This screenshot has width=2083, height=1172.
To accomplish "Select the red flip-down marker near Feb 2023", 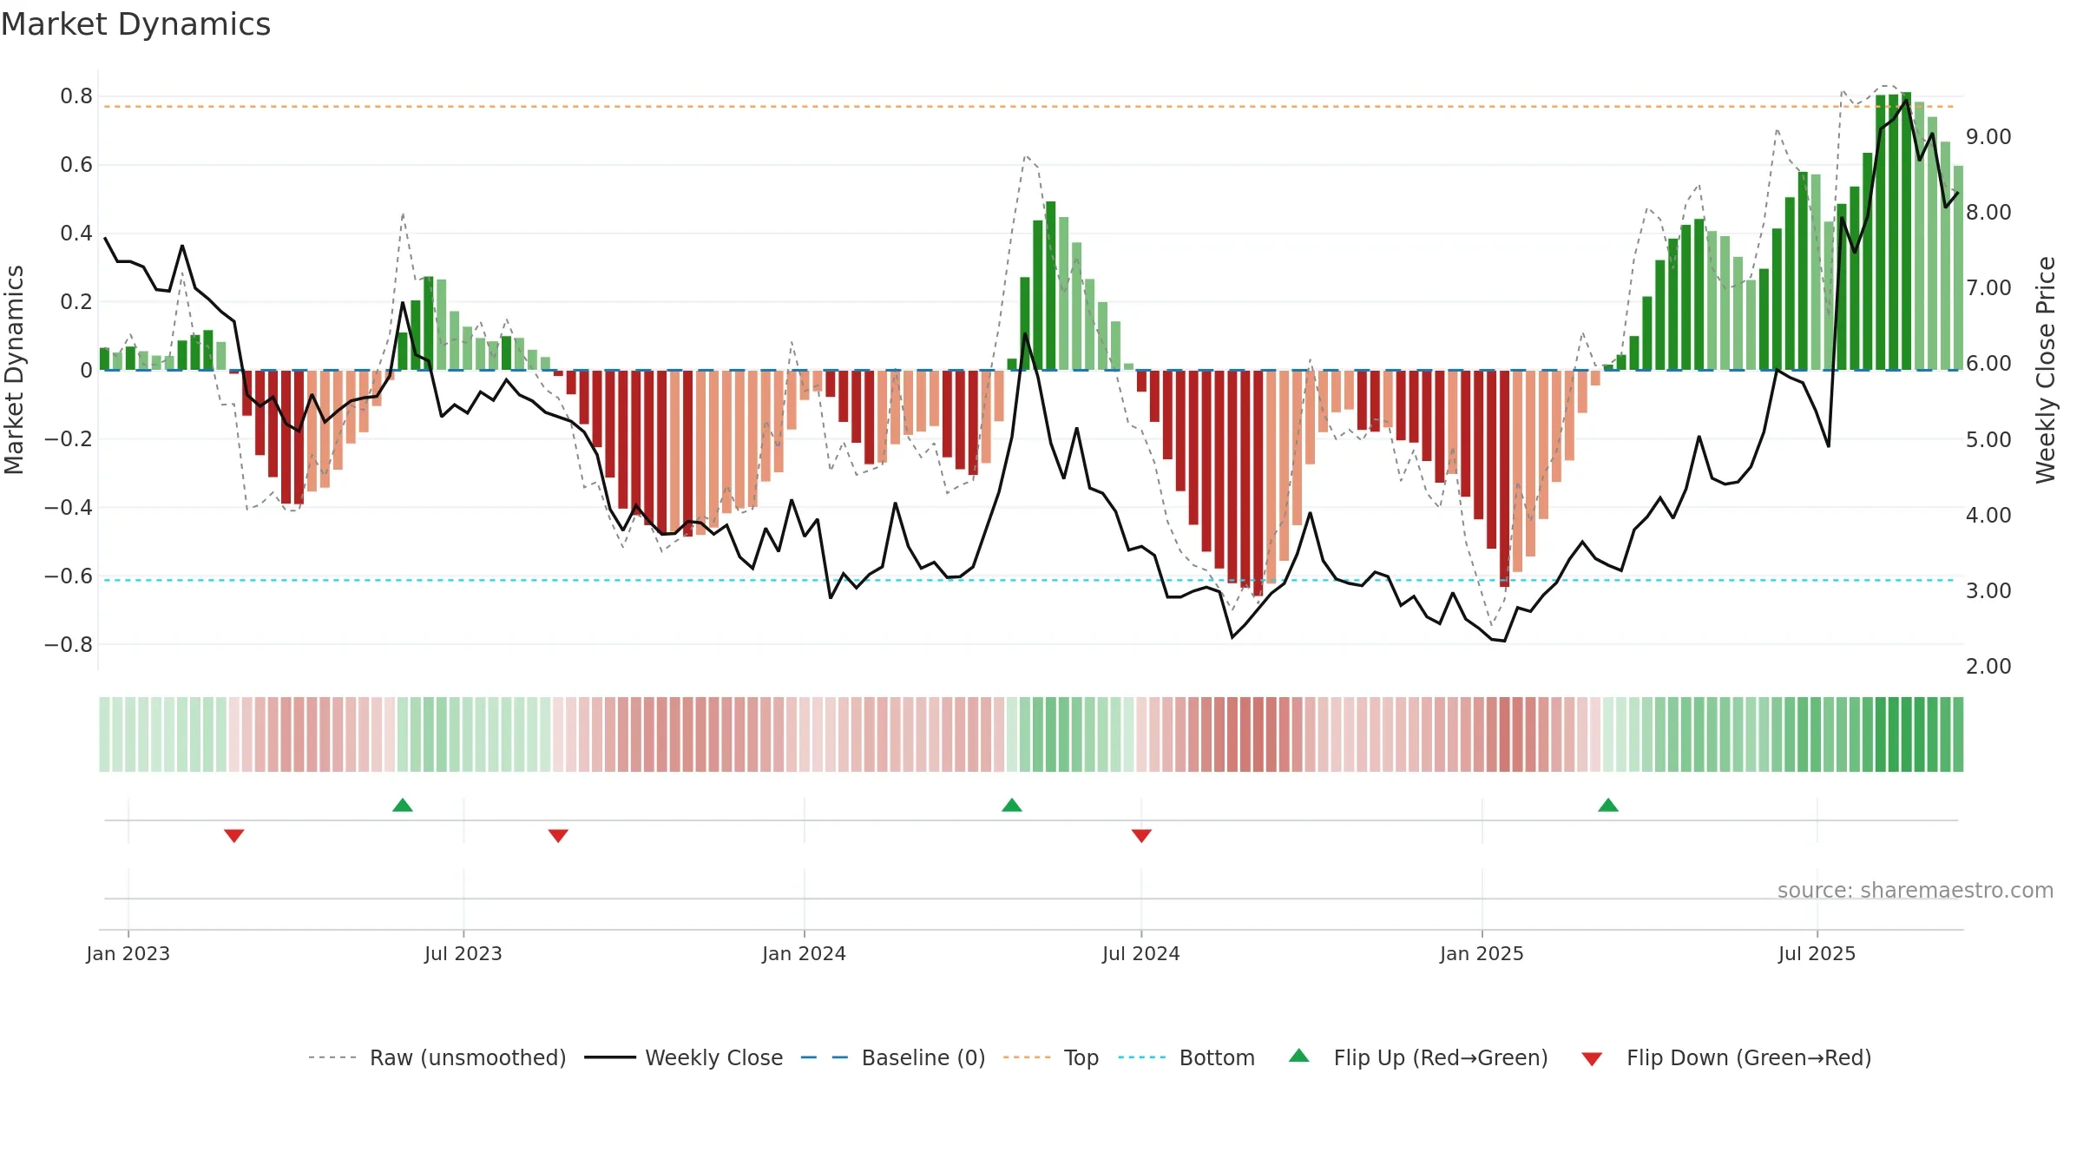I will tap(234, 835).
